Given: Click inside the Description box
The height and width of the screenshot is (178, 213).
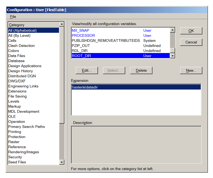Looking at the screenshot, I should (136, 145).
